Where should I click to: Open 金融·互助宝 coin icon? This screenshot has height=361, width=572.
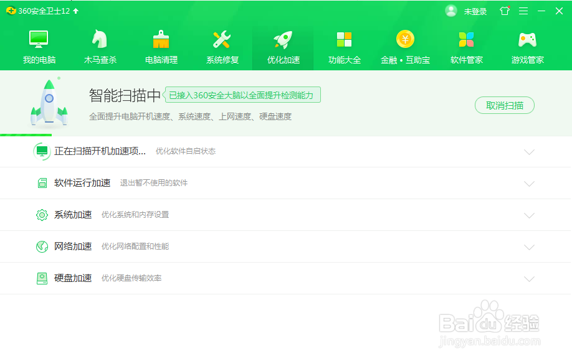405,39
